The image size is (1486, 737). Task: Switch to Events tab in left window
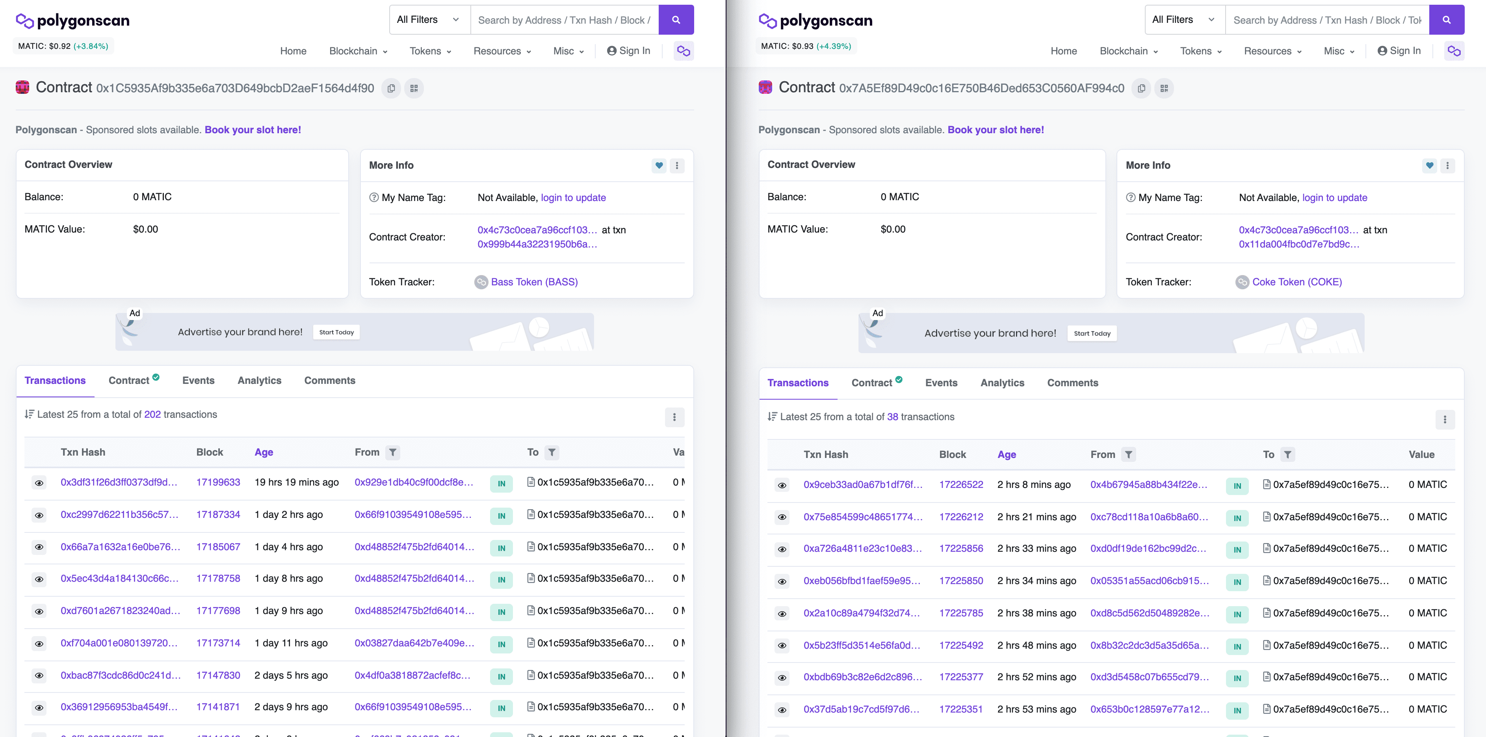pyautogui.click(x=199, y=380)
